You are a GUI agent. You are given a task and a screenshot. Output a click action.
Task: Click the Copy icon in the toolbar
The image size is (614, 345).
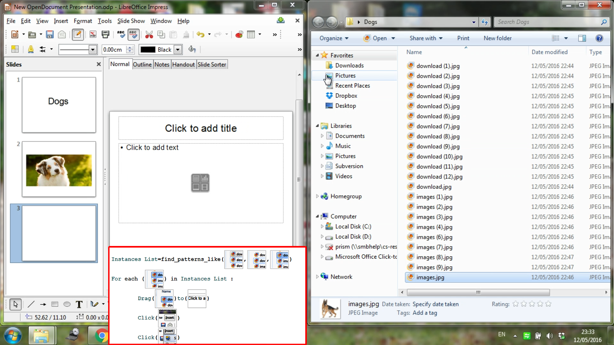161,34
